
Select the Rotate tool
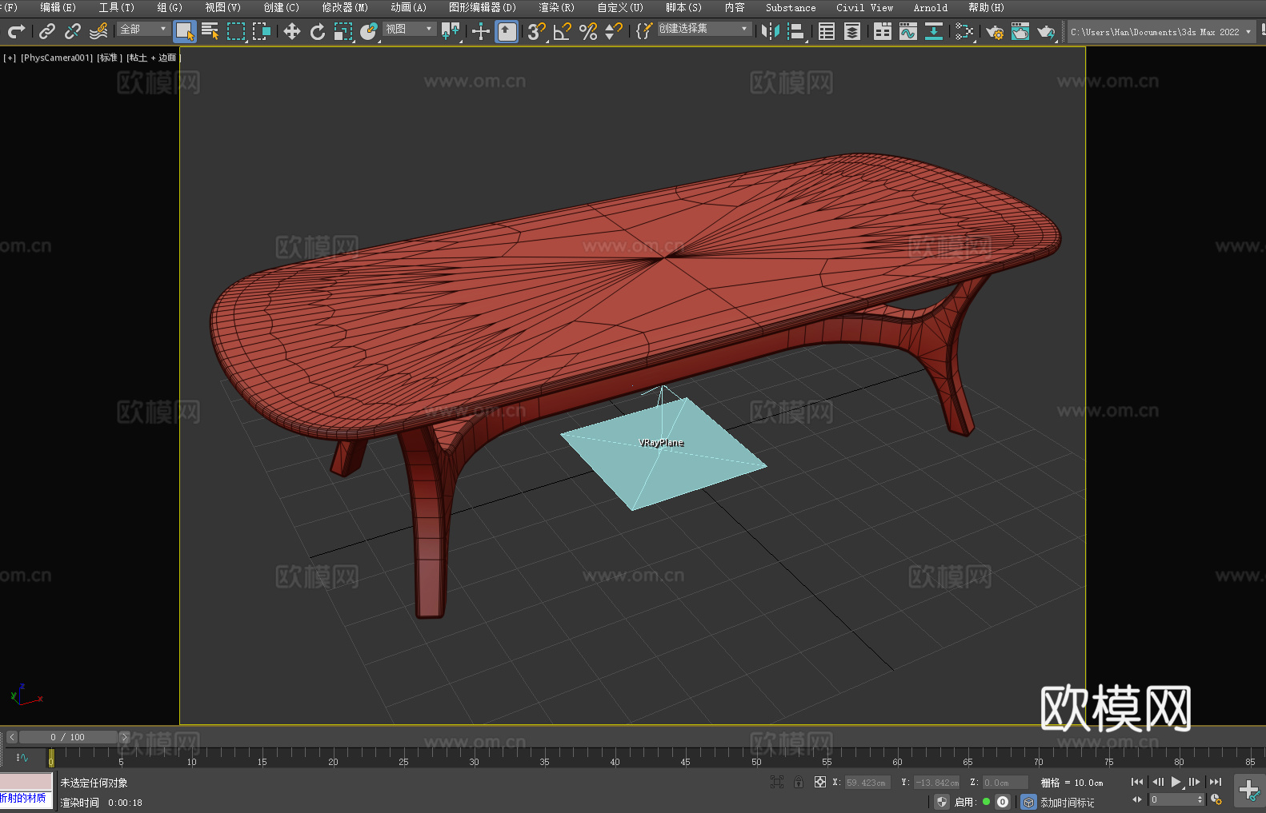(318, 31)
